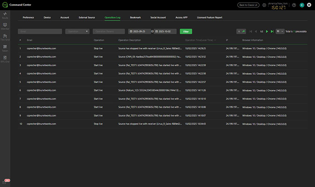The image size is (315, 187).
Task: Switch to the Device tab
Action: tap(47, 17)
